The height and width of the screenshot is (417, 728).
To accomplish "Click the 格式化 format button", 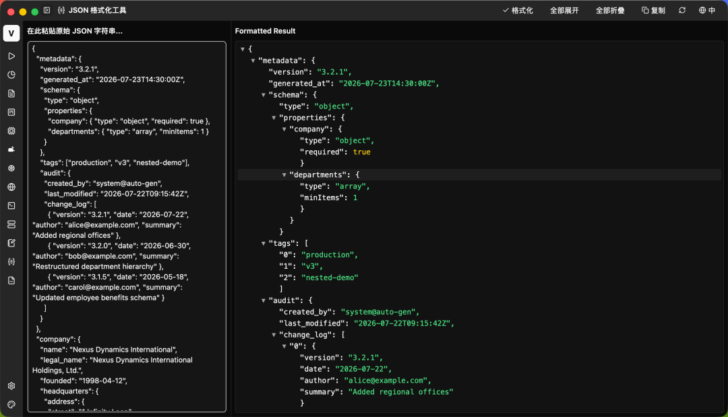I will point(518,10).
